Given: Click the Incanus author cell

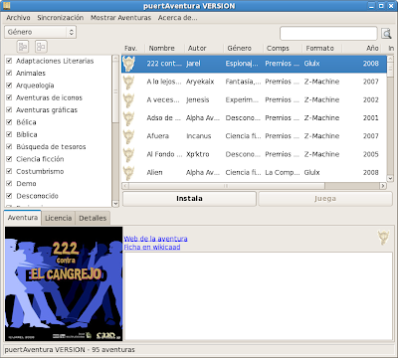Looking at the screenshot, I should 199,136.
